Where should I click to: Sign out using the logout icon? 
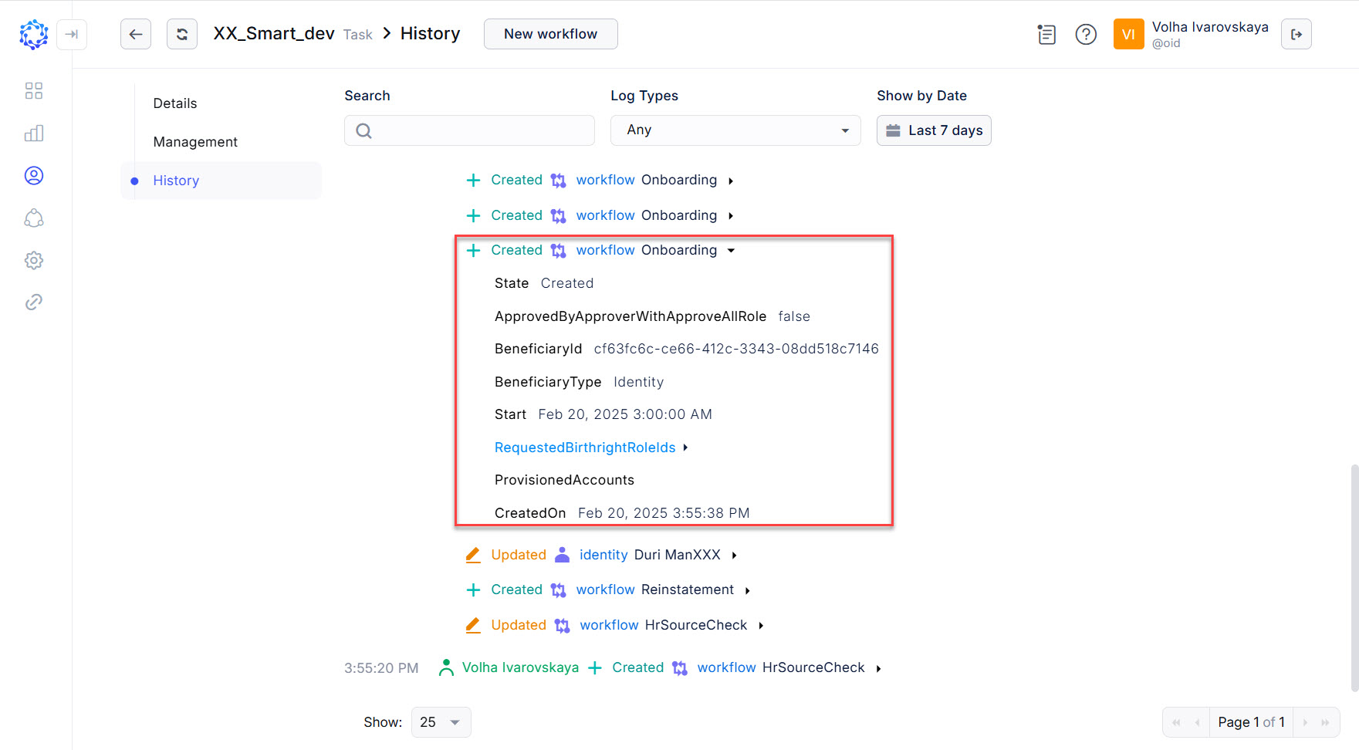click(1296, 34)
